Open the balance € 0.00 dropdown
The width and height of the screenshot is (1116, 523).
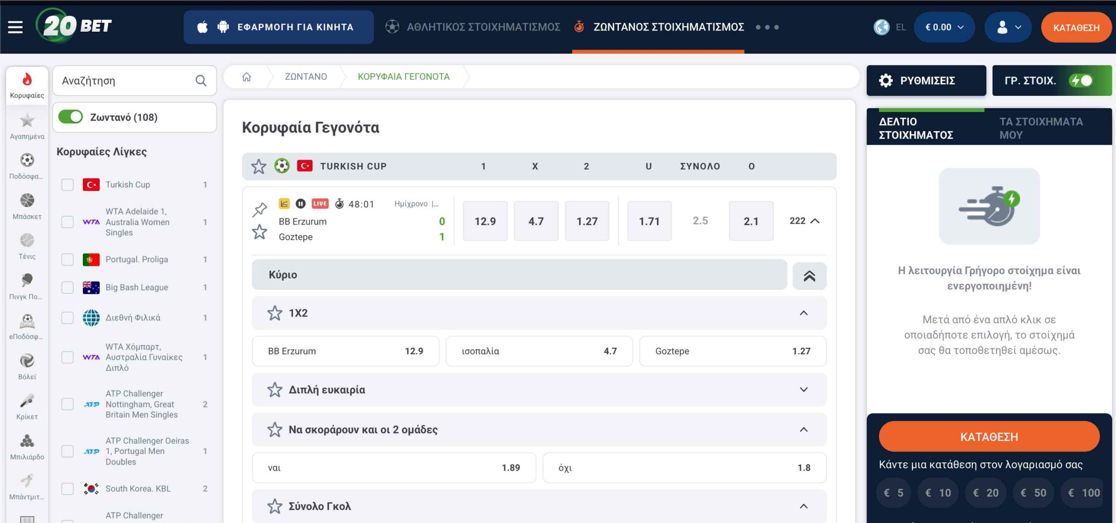[x=944, y=27]
